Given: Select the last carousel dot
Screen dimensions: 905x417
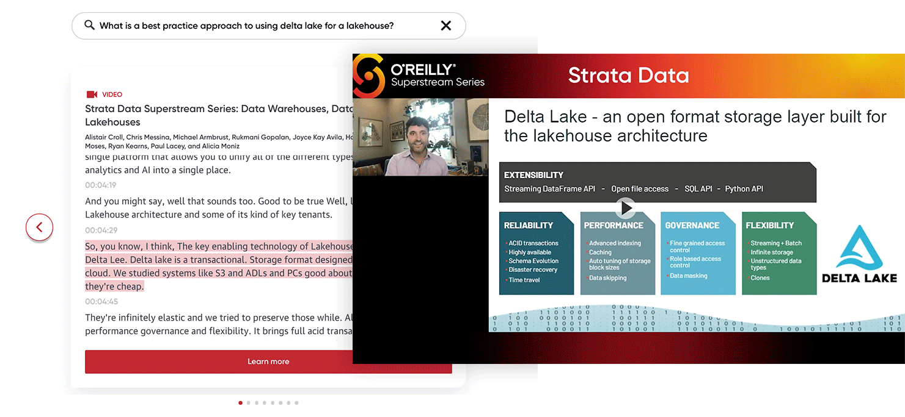Looking at the screenshot, I should tap(296, 403).
